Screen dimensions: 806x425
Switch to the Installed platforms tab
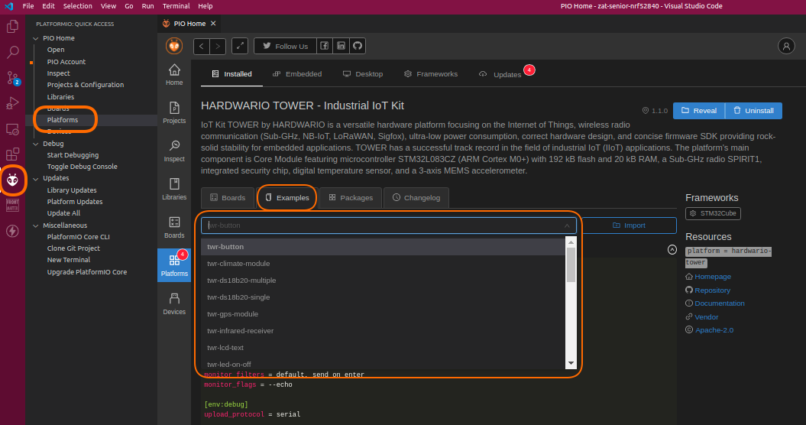coord(231,74)
